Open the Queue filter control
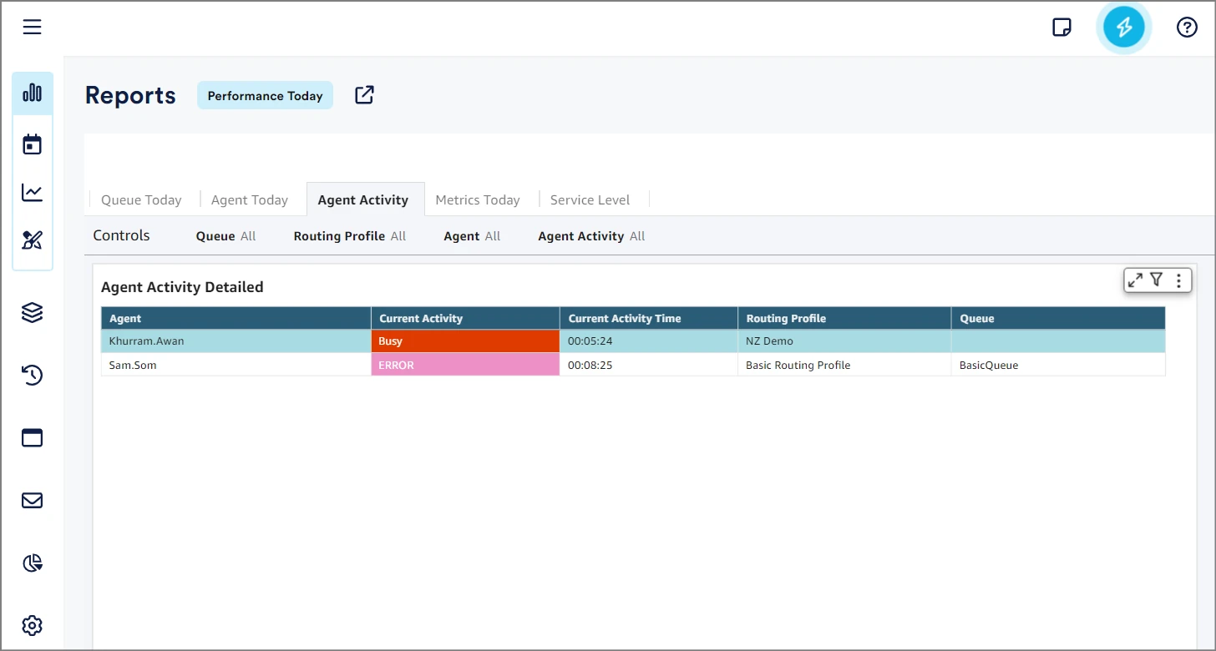 [x=225, y=236]
